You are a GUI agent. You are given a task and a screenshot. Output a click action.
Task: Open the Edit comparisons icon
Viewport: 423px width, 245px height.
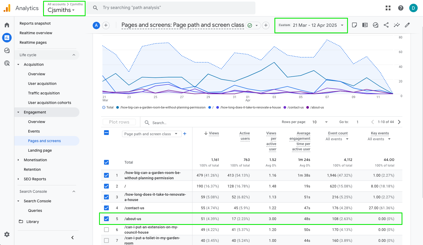[365, 25]
